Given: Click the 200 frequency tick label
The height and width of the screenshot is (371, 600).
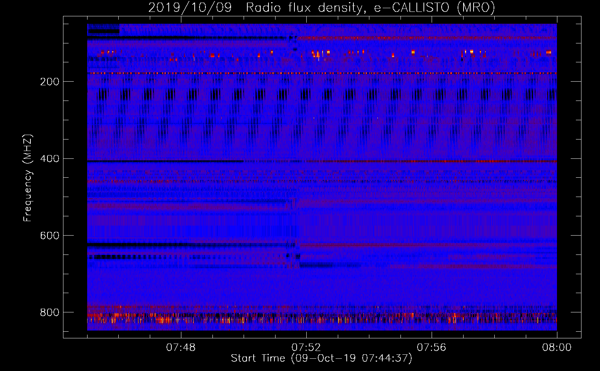Looking at the screenshot, I should tap(50, 82).
